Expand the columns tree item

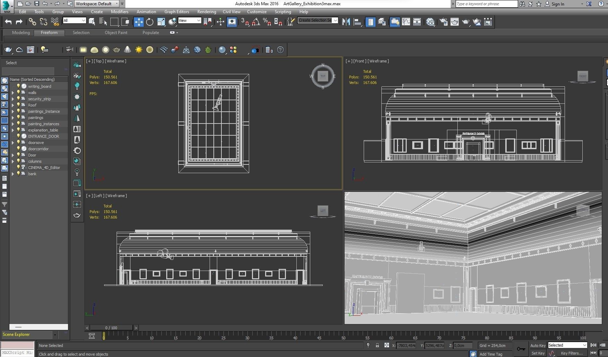13,161
